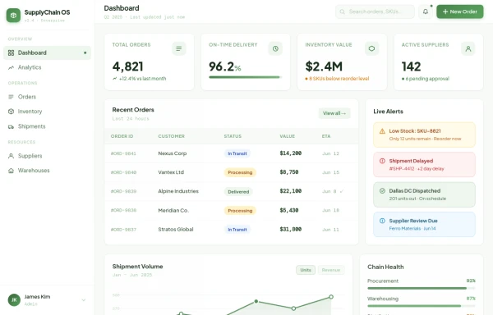Navigate to Inventory

[47, 112]
